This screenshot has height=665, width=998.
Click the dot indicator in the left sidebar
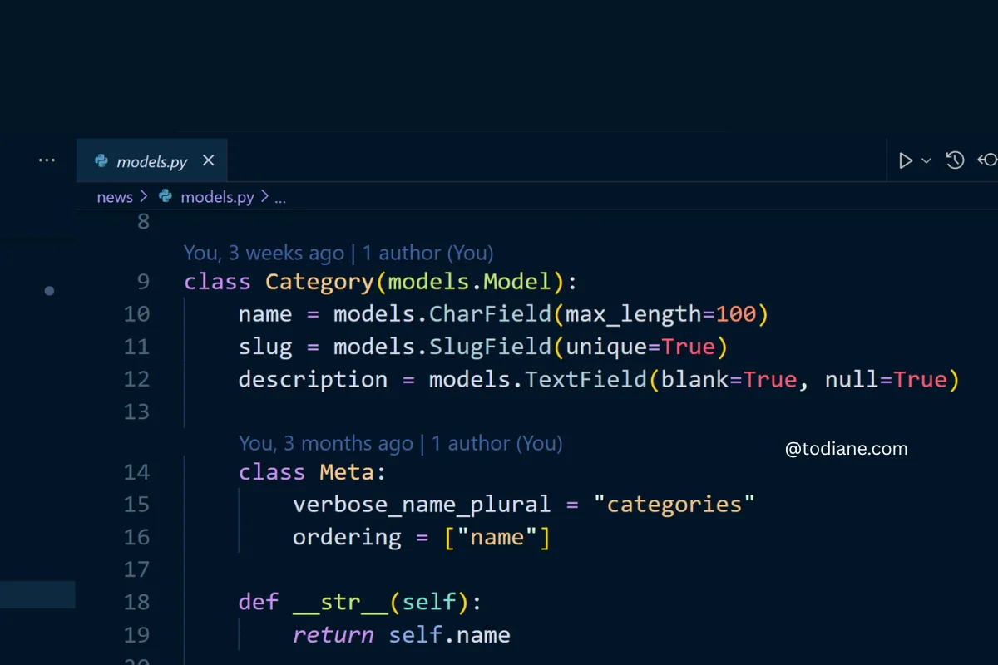(49, 291)
